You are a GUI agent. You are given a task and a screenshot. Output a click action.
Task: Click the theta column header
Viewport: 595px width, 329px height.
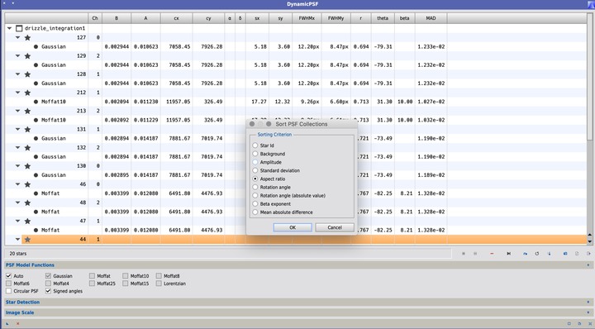tap(383, 18)
